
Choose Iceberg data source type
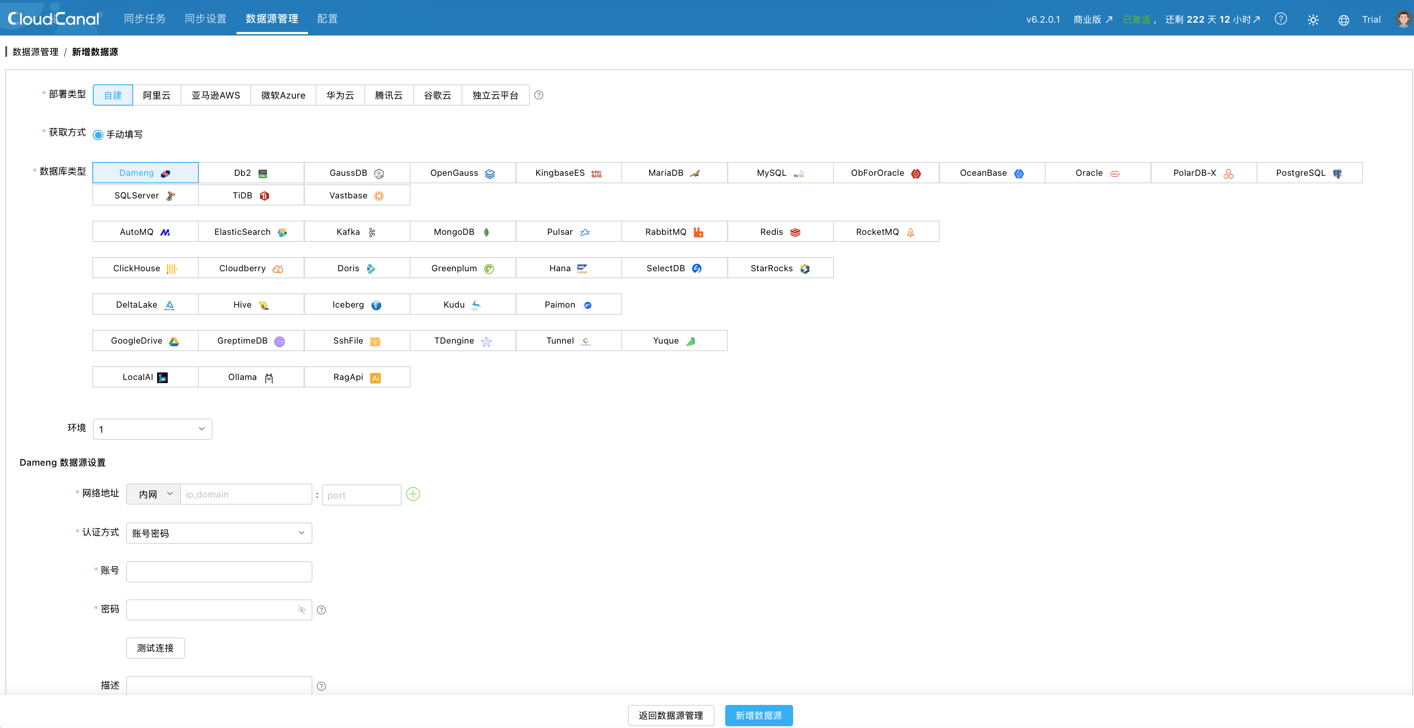coord(357,305)
